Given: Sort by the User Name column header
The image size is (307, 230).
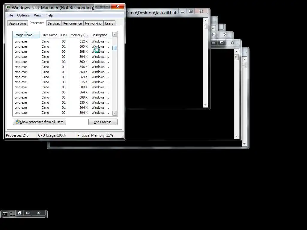Looking at the screenshot, I should click(x=49, y=35).
